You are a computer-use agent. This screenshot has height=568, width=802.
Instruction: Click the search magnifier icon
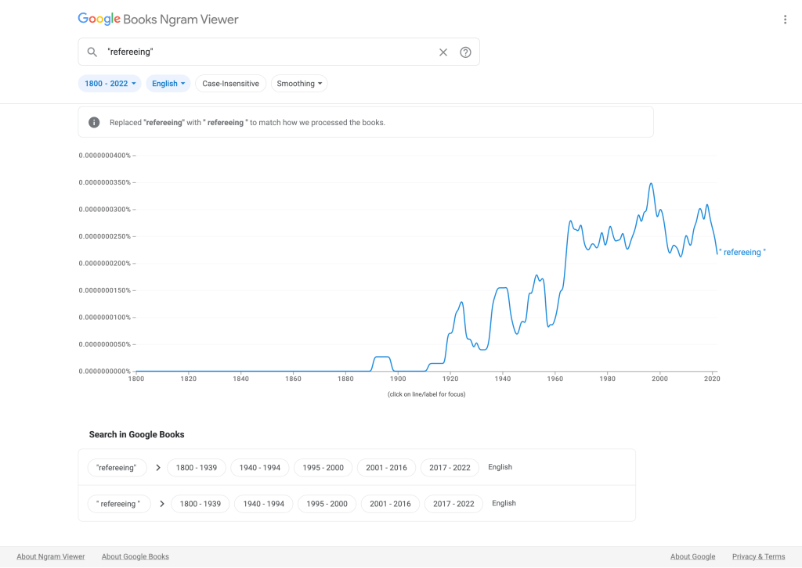[x=92, y=52]
